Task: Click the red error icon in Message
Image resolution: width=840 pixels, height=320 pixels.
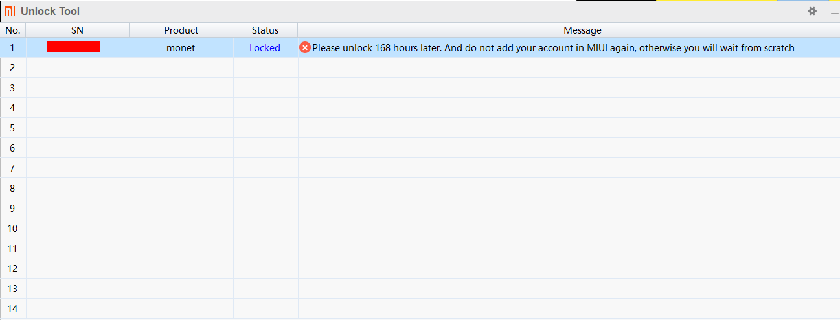Action: click(305, 47)
